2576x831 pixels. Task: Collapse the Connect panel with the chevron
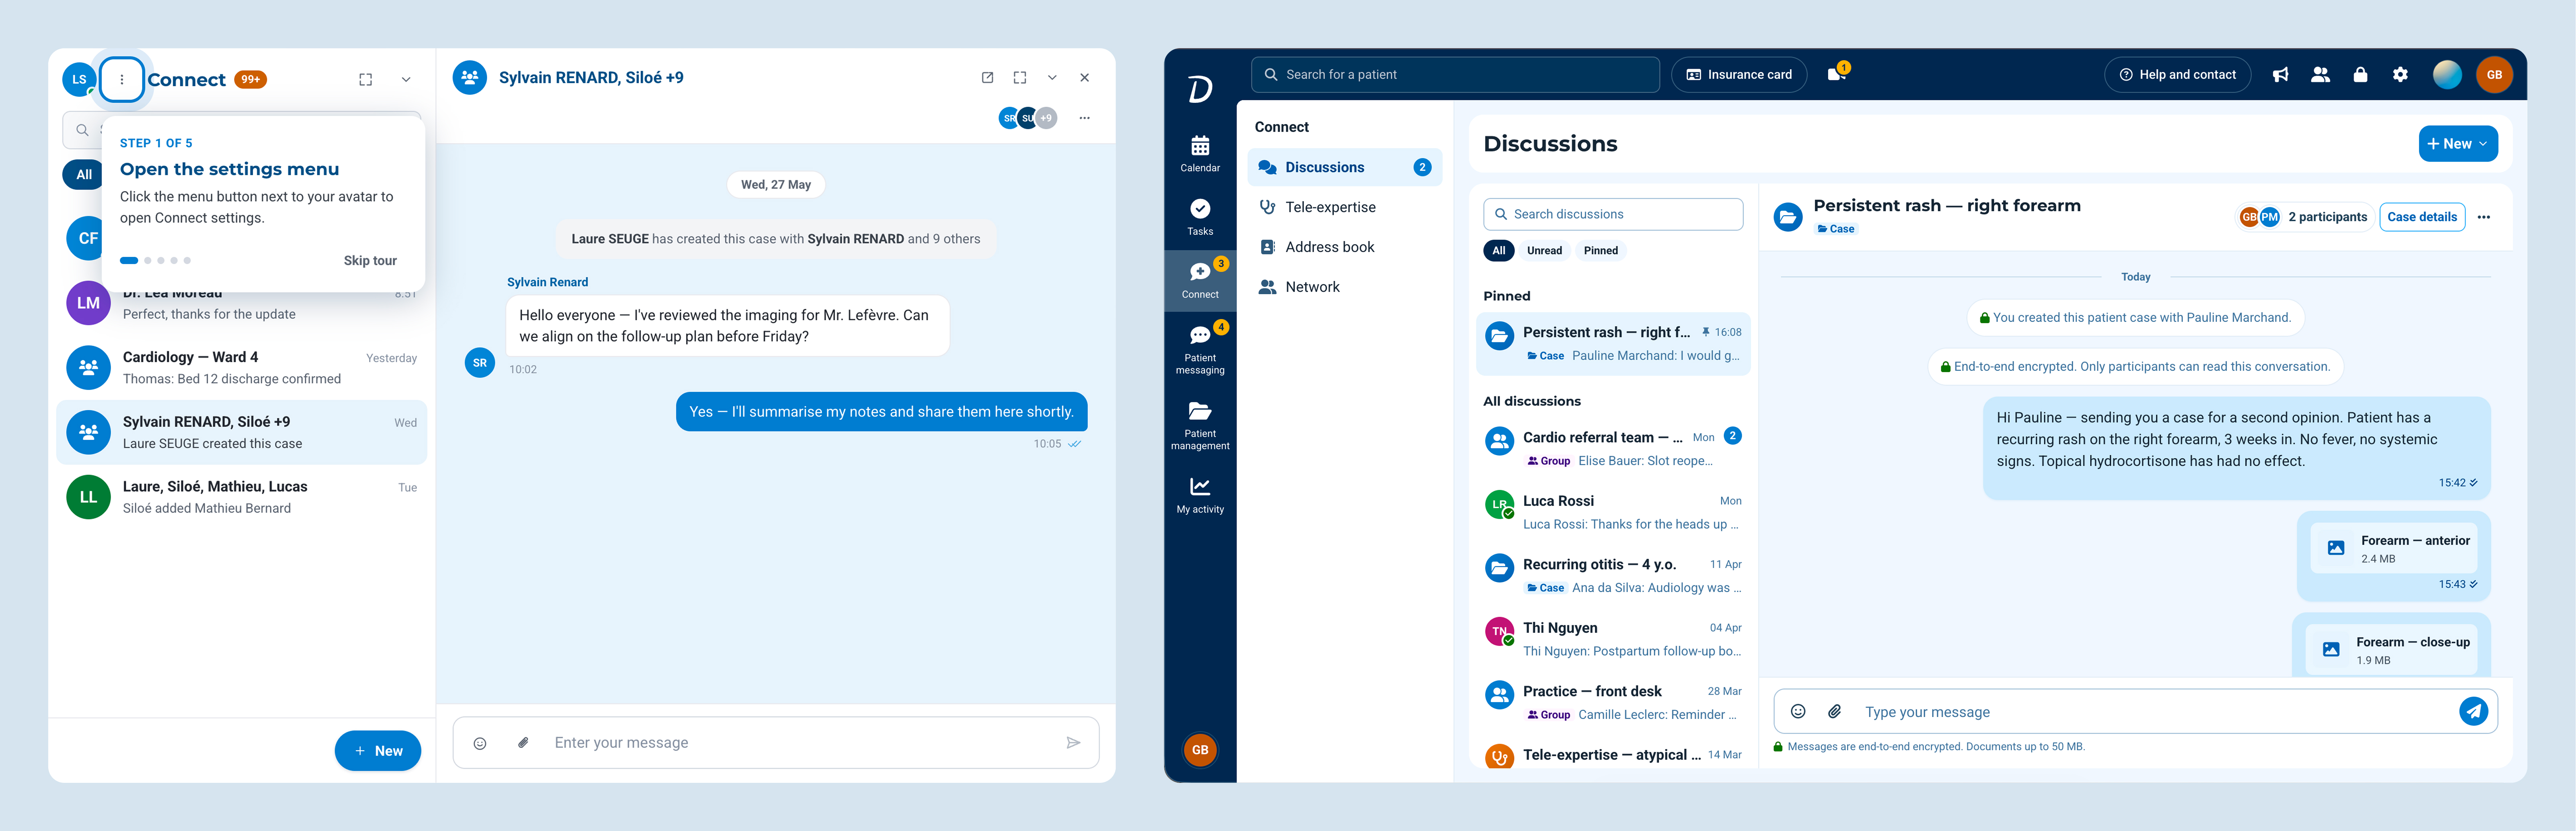click(406, 80)
